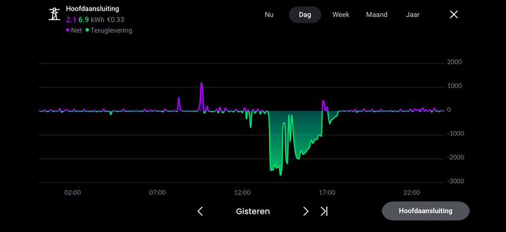Click the 2000 y-axis label
This screenshot has height=232, width=506.
pos(454,62)
